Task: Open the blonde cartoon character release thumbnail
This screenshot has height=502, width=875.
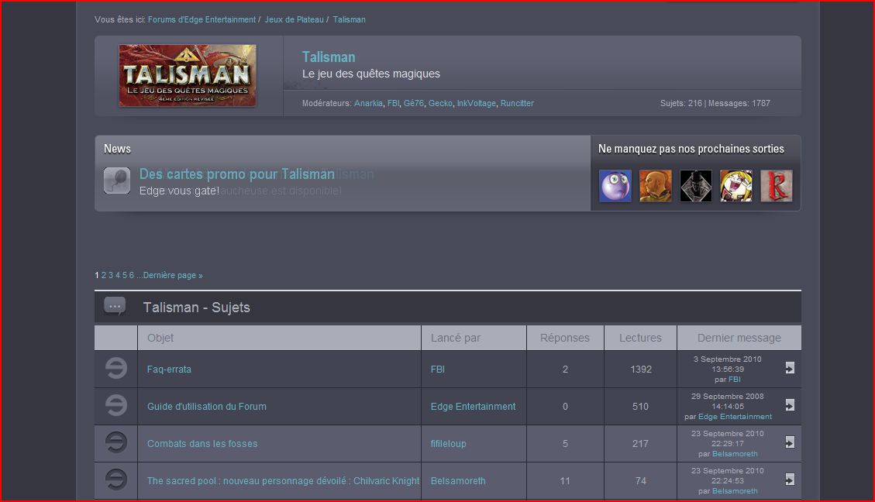Action: click(x=736, y=186)
